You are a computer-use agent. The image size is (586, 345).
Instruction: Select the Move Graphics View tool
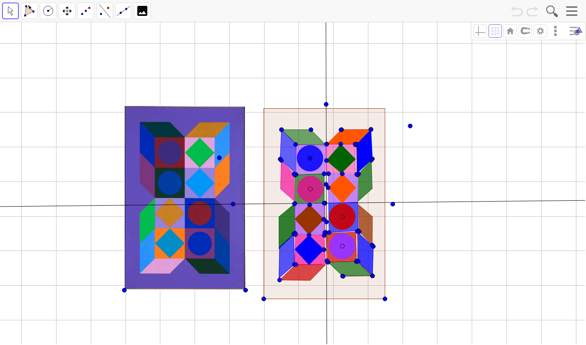[67, 11]
